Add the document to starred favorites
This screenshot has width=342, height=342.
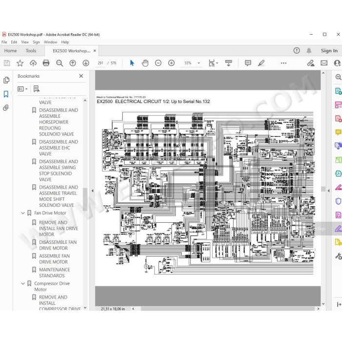tap(20, 63)
